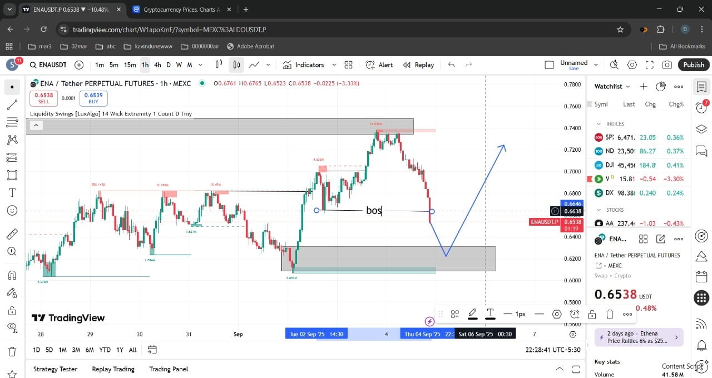Open Watchlist more options ellipsis

pyautogui.click(x=679, y=86)
